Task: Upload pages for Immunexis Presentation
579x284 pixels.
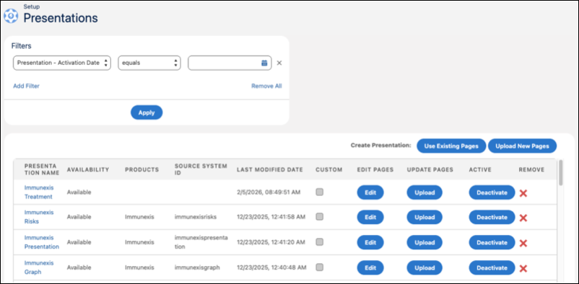Action: click(425, 242)
